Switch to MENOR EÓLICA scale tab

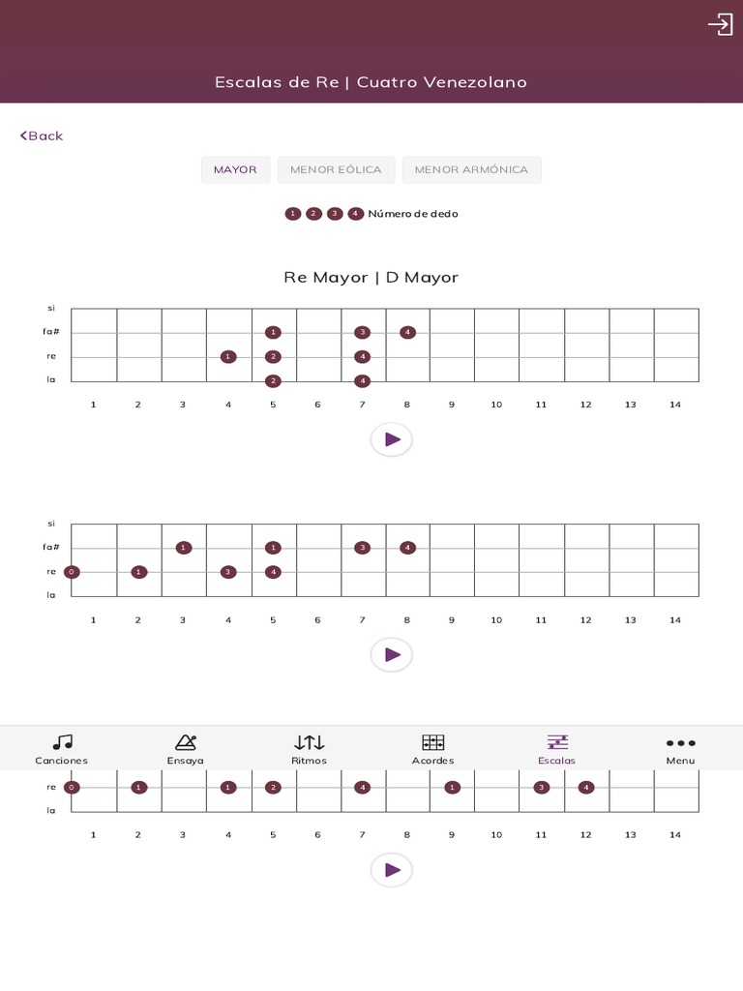pos(336,169)
